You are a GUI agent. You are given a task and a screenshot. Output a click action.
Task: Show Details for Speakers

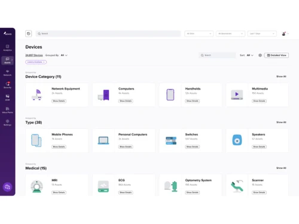click(x=259, y=147)
